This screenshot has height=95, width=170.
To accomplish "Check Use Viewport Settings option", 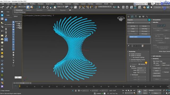I will (131, 58).
